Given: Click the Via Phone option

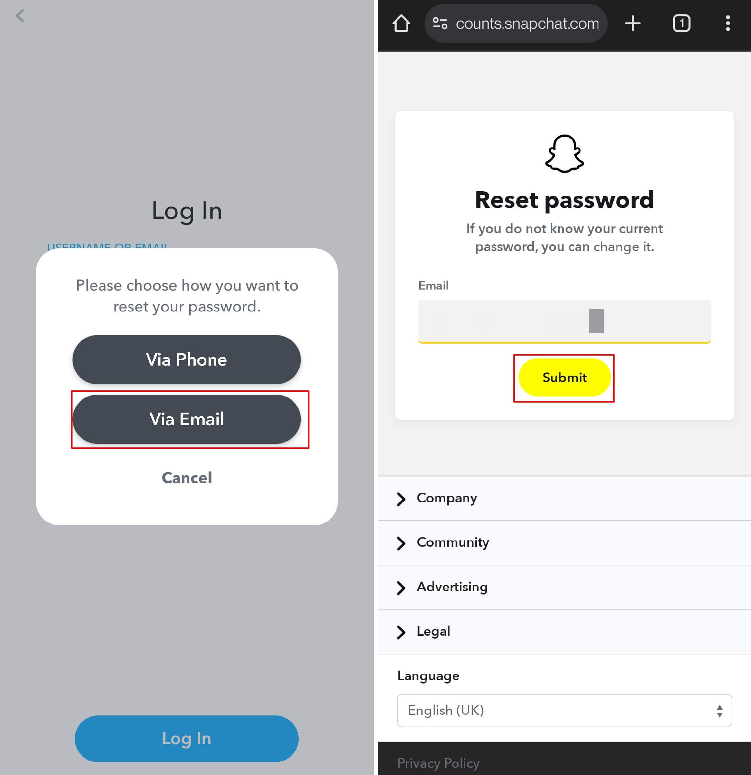Looking at the screenshot, I should pyautogui.click(x=186, y=360).
